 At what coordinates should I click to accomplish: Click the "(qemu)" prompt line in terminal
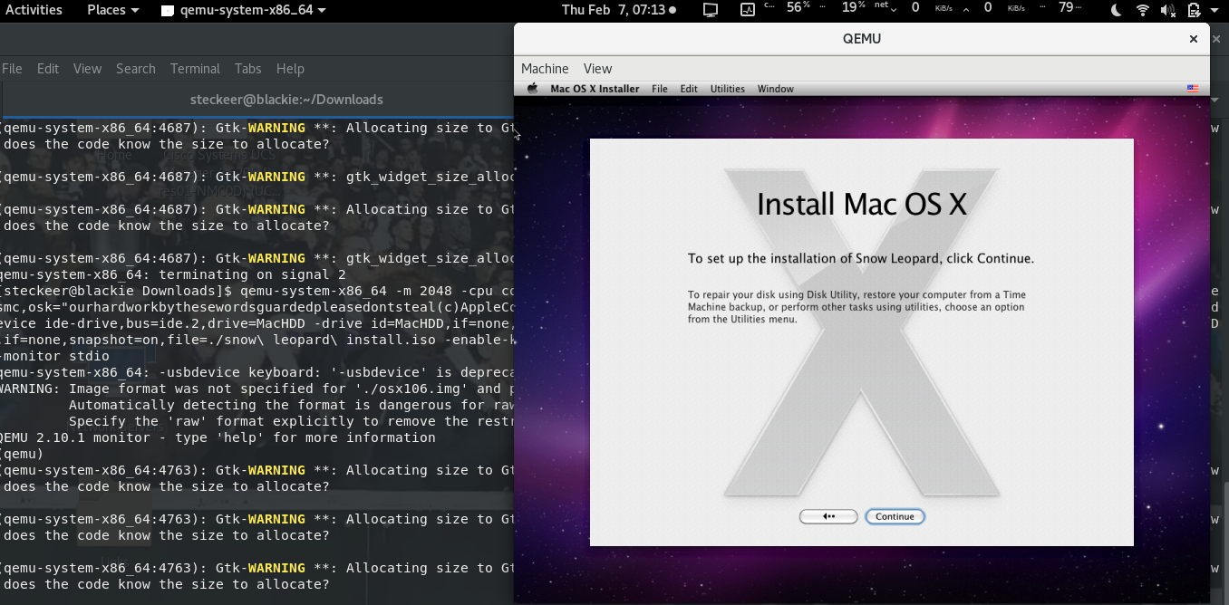pos(22,454)
